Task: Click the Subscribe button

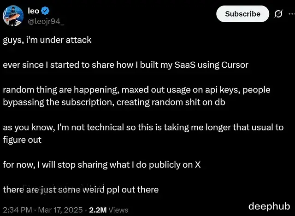Action: pos(242,14)
